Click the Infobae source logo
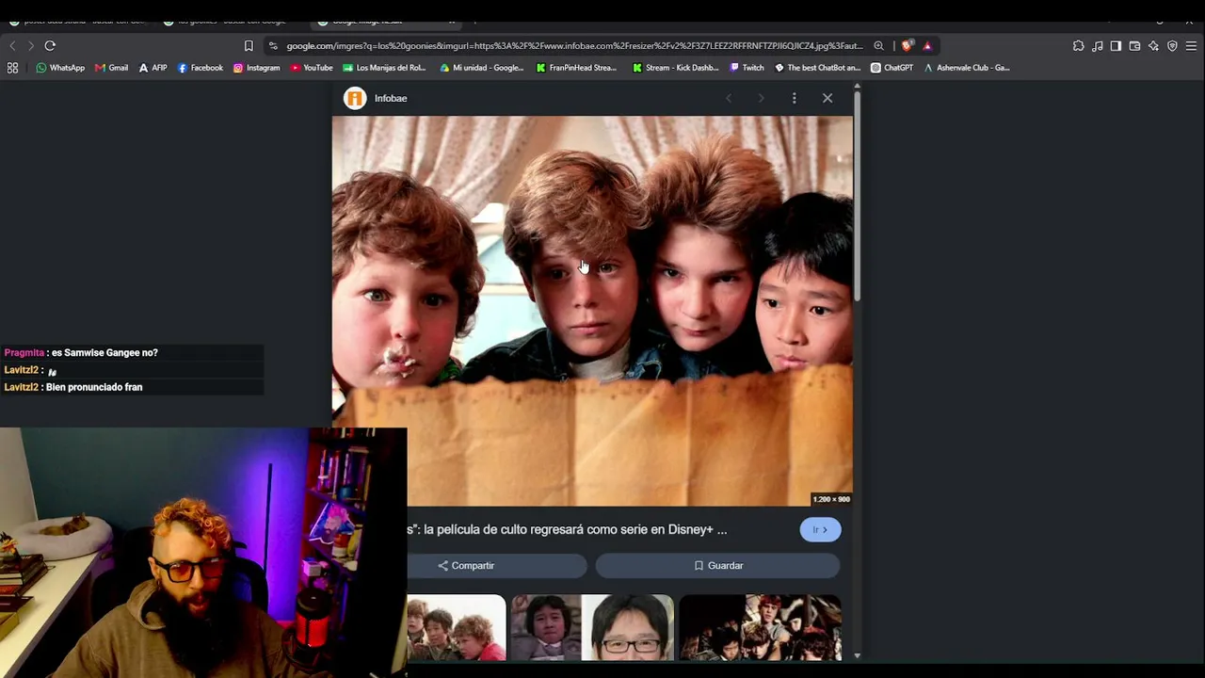This screenshot has height=678, width=1205. pos(355,98)
